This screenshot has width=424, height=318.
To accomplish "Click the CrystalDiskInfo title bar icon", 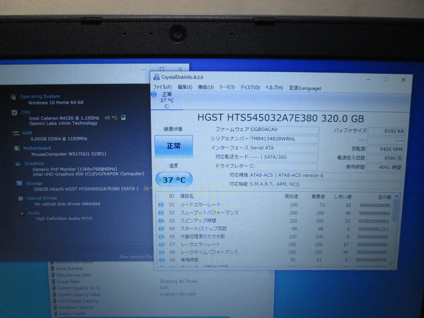I will click(157, 77).
